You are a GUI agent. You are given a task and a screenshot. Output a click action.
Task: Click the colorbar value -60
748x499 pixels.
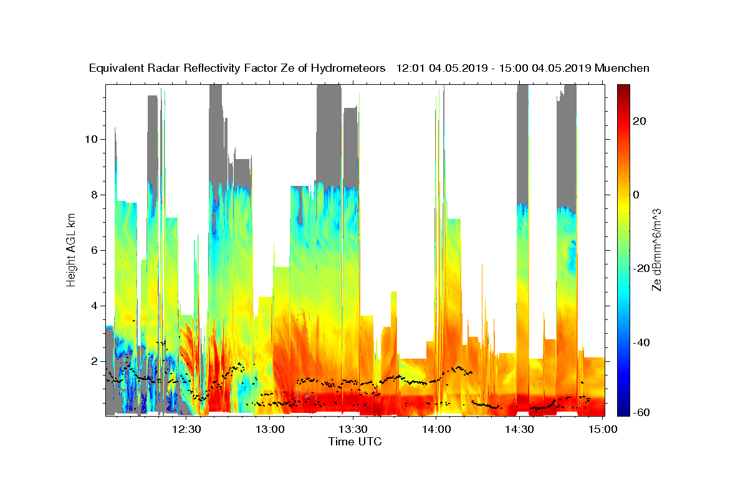(642, 412)
